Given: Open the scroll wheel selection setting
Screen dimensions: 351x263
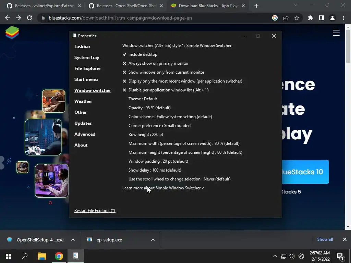Looking at the screenshot, I should 180,179.
